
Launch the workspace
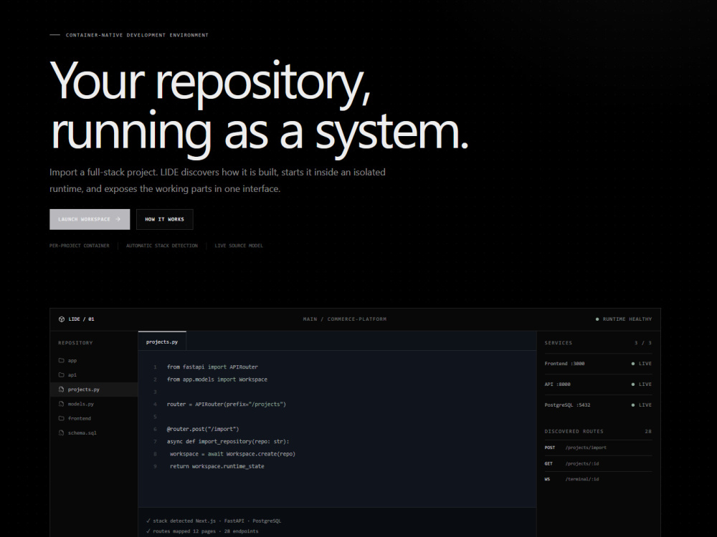[x=90, y=219]
